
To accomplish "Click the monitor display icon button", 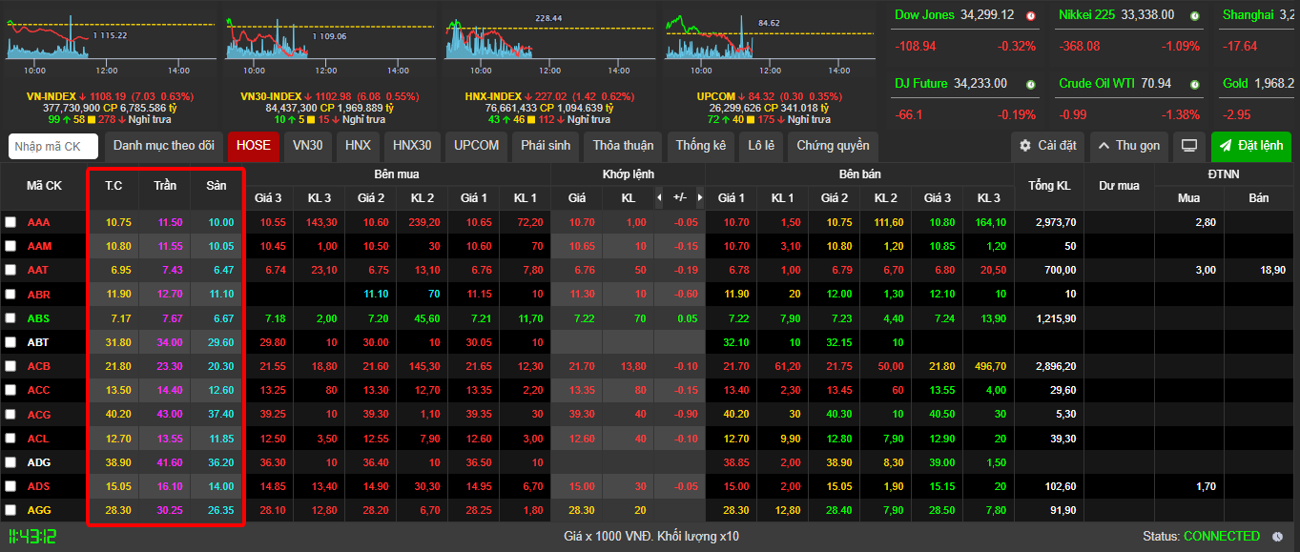I will coord(1188,146).
